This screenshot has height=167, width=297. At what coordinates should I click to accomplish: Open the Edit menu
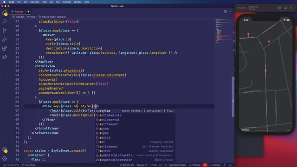pos(26,2)
